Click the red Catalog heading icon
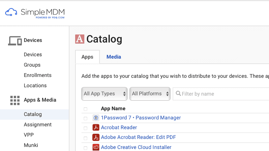 (80, 39)
